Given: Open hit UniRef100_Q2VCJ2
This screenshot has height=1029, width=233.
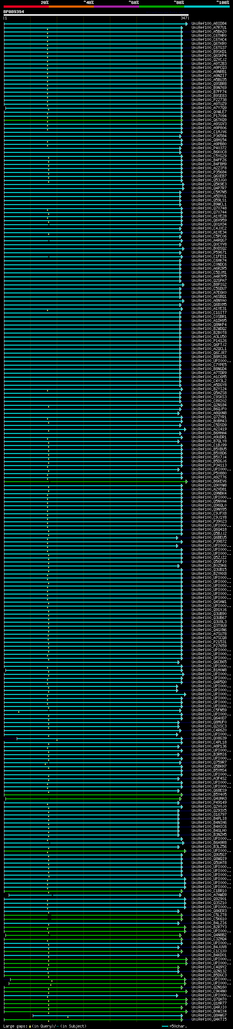Looking at the screenshot, I should [209, 59].
